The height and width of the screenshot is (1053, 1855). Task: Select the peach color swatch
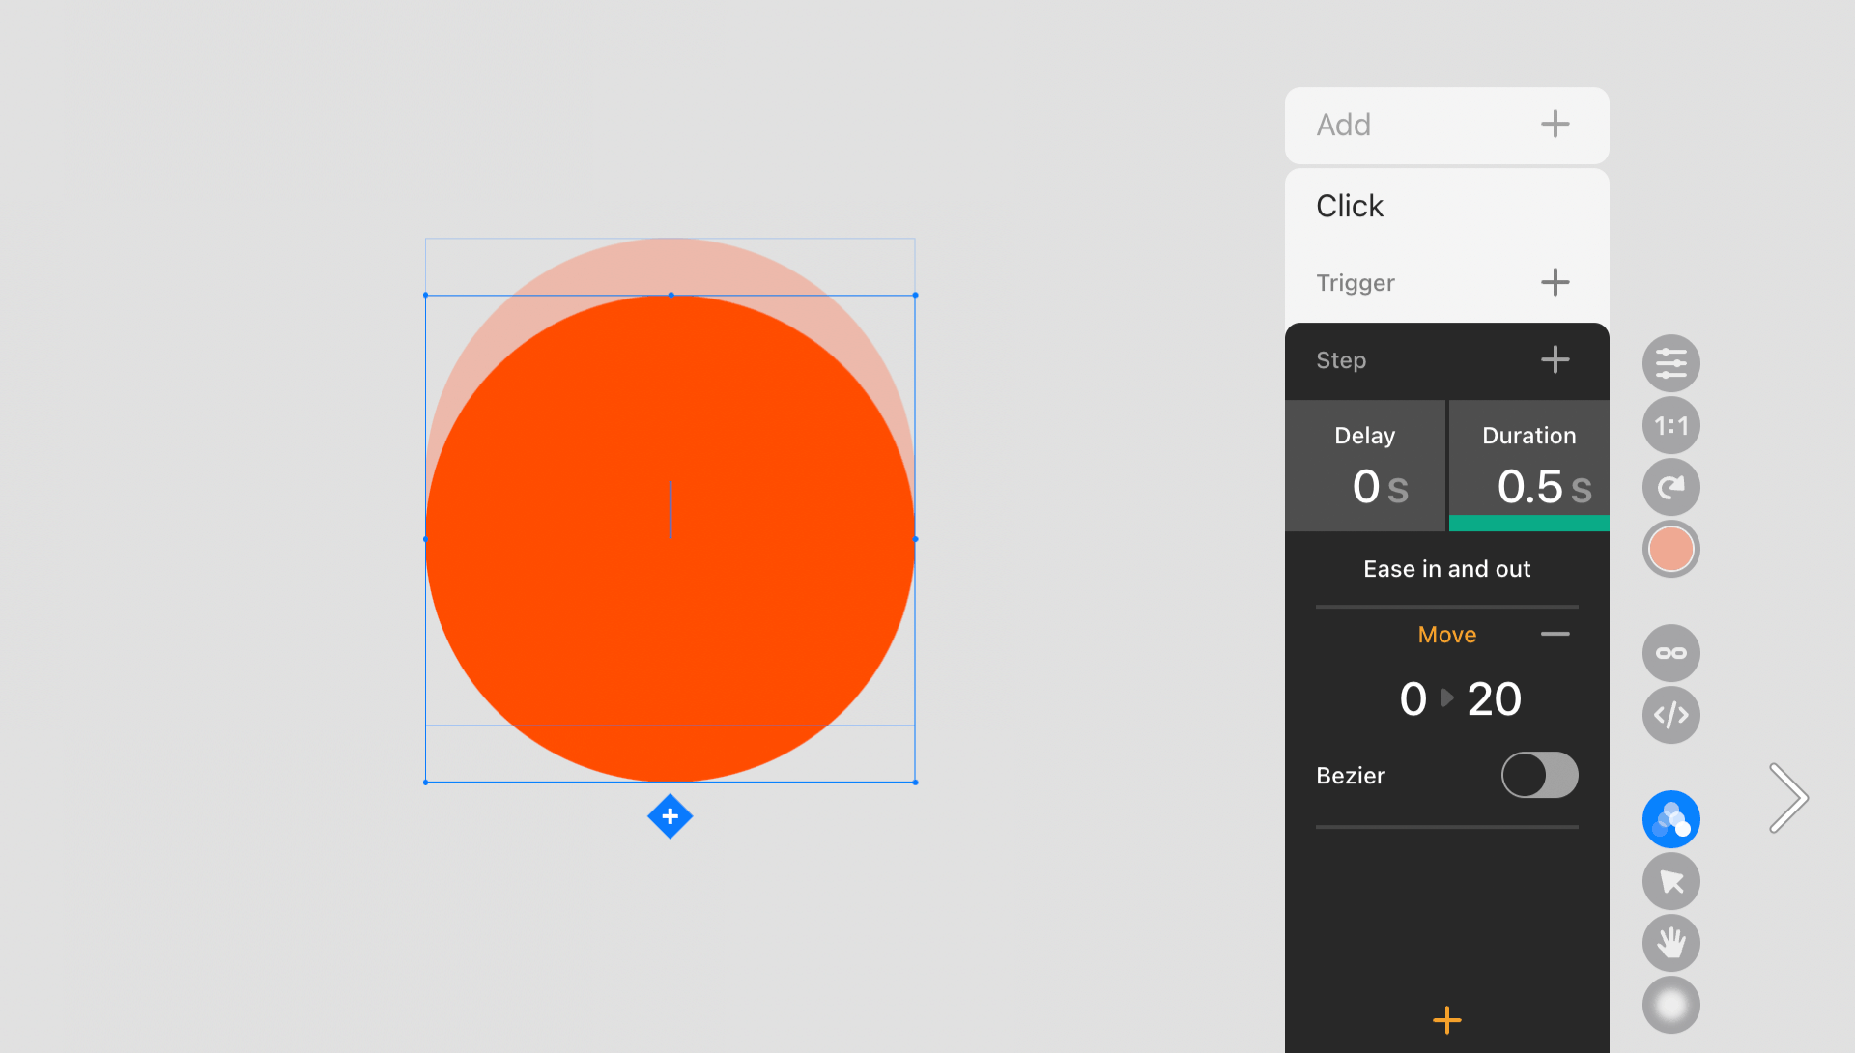click(1670, 549)
